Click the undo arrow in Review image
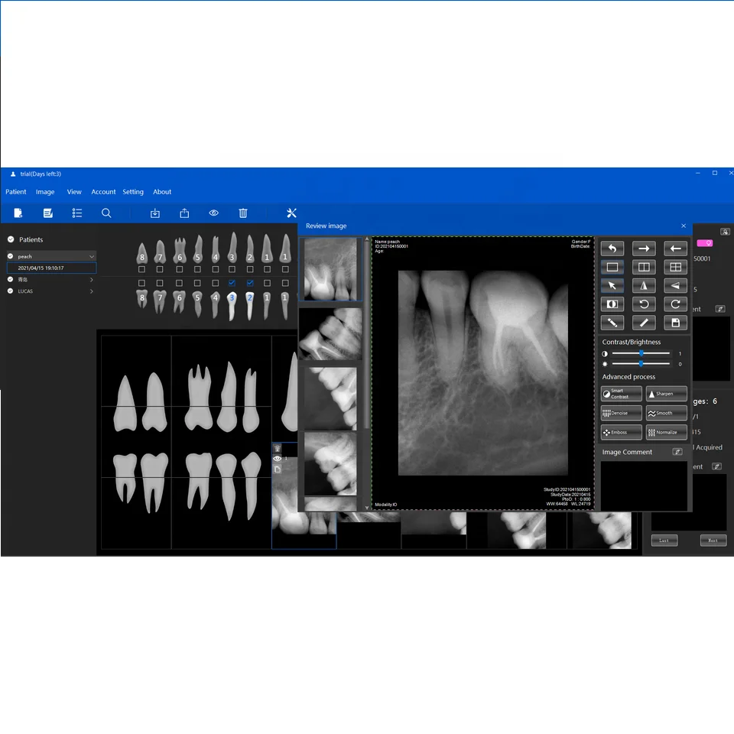 point(612,248)
